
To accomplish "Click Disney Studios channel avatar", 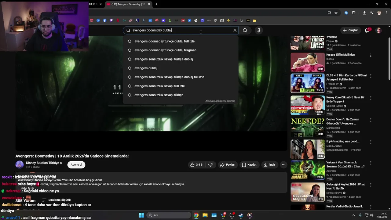I will [20, 164].
